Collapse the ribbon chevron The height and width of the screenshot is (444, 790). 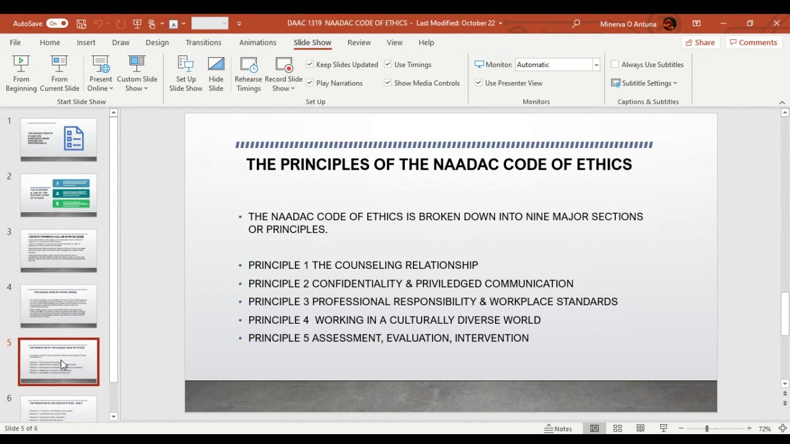point(782,102)
